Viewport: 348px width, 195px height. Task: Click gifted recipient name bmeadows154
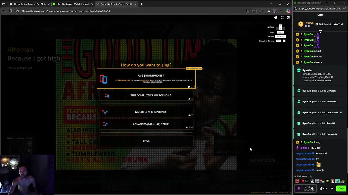pyautogui.click(x=334, y=112)
